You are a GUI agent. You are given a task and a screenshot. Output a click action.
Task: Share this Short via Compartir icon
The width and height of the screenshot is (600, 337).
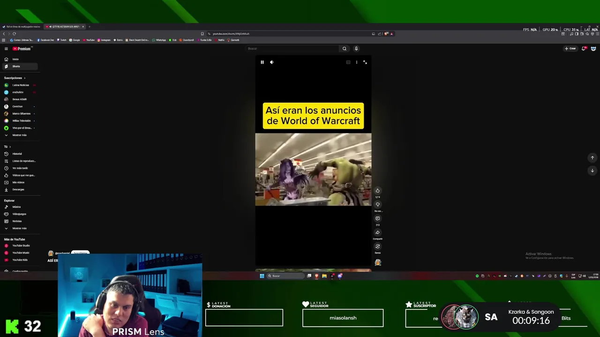tap(377, 233)
